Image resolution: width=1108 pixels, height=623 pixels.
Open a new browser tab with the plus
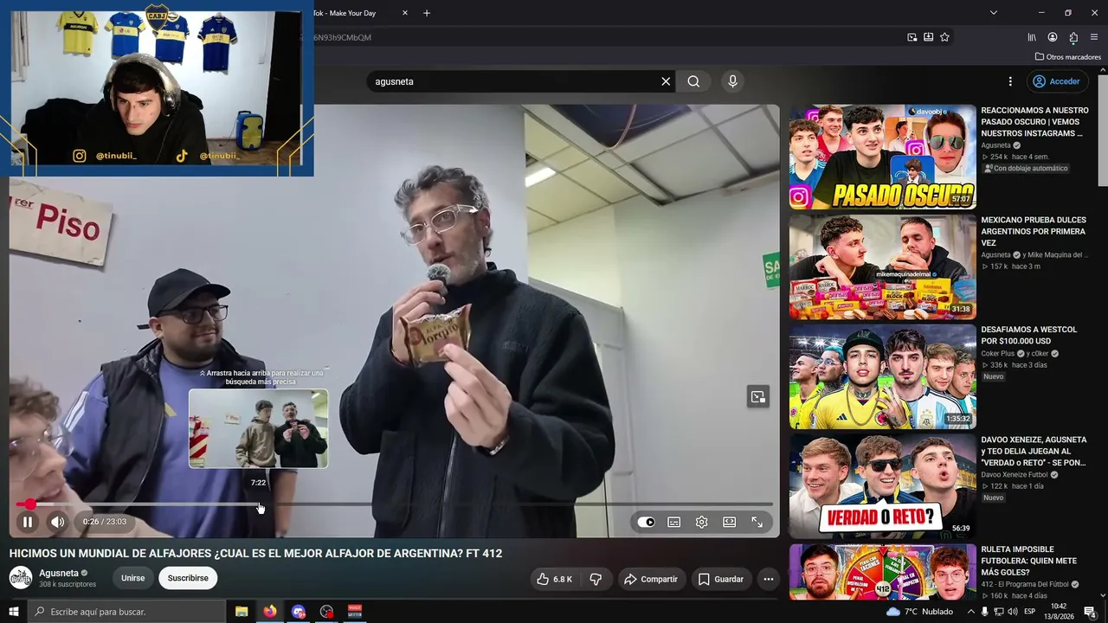point(427,13)
